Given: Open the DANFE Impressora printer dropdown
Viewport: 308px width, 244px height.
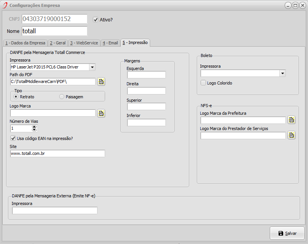Looking at the screenshot, I should [92, 67].
